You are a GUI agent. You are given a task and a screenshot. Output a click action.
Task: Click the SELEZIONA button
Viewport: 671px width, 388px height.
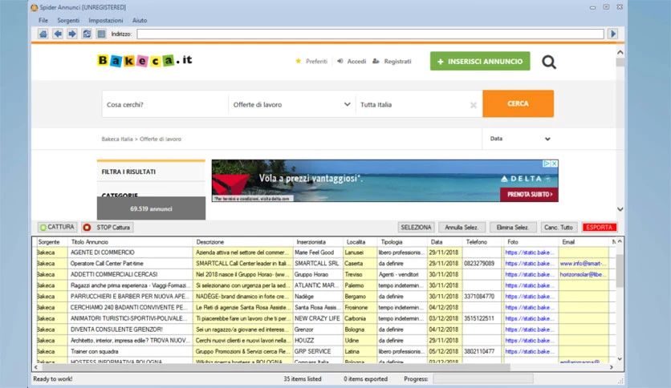[x=416, y=227]
